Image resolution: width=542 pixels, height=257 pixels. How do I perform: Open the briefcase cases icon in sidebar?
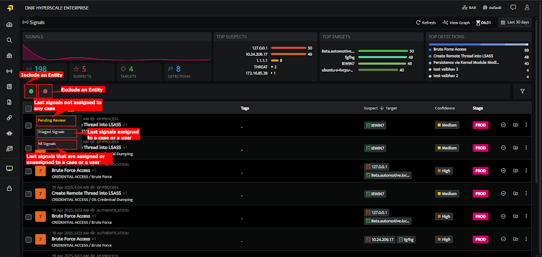[10, 55]
